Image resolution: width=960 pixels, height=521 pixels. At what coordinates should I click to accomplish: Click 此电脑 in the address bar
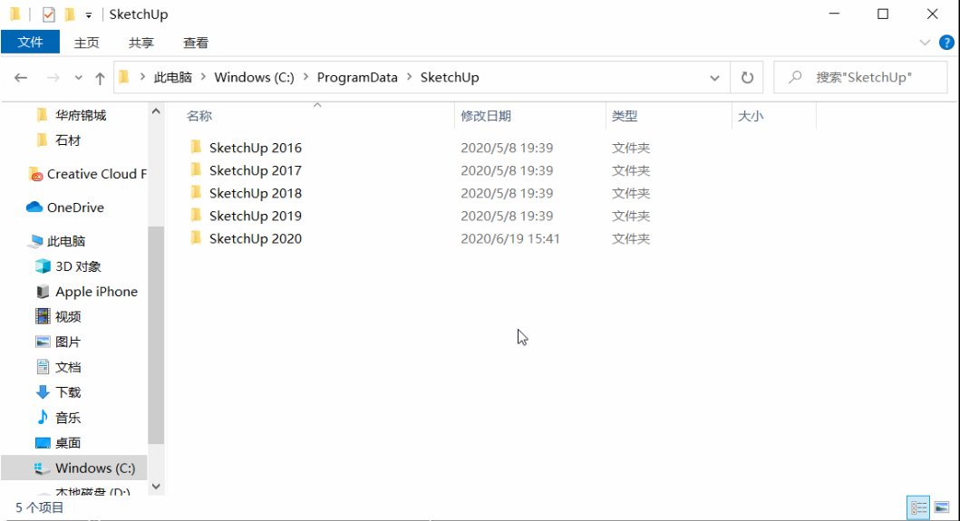(x=172, y=77)
